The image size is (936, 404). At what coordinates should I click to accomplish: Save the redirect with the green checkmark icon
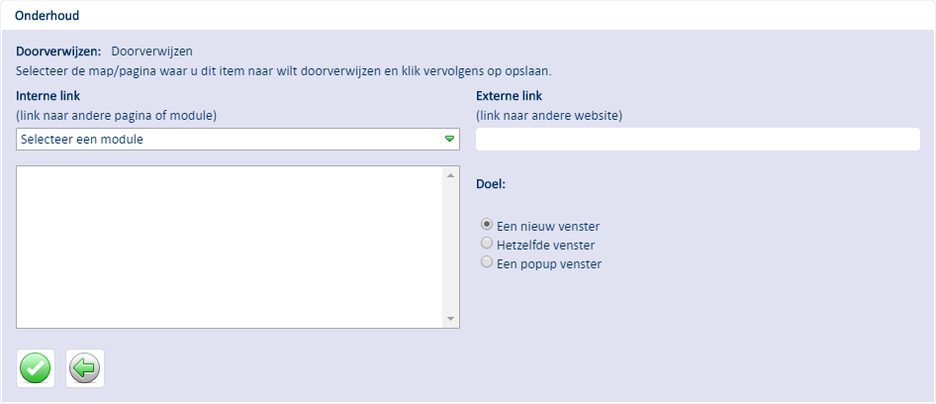(36, 368)
